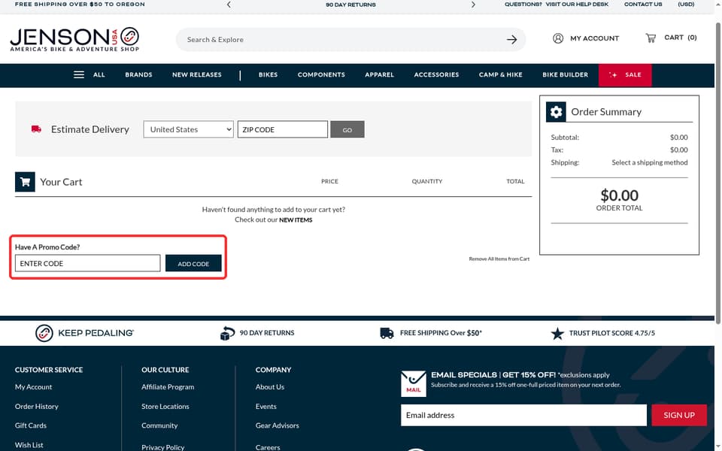This screenshot has width=722, height=451.
Task: Open About Us footer link
Action: point(270,387)
